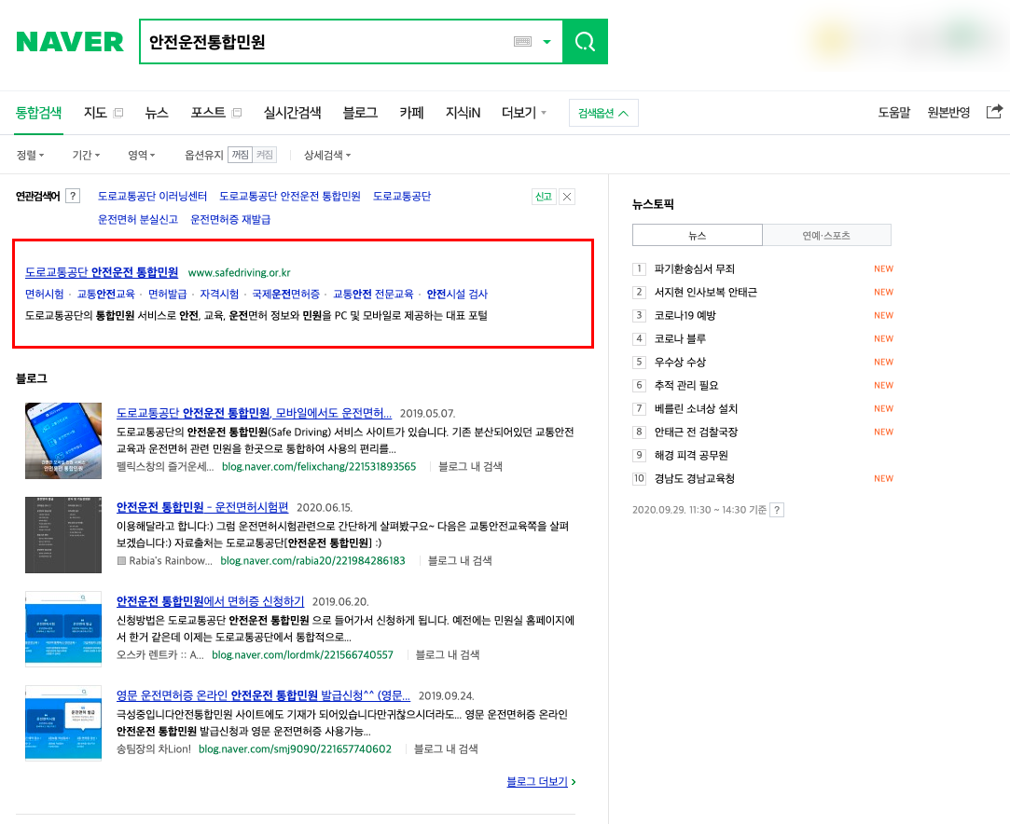Screen dimensions: 1010x824
Task: Click related search 운전면허 분실신고
Action: point(138,220)
